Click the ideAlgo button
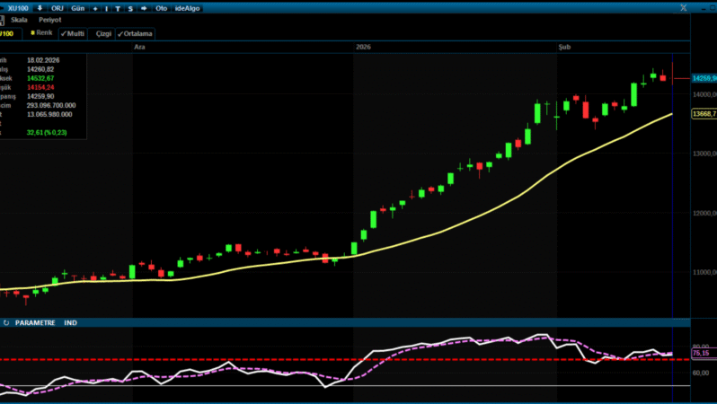The width and height of the screenshot is (717, 404). click(187, 8)
